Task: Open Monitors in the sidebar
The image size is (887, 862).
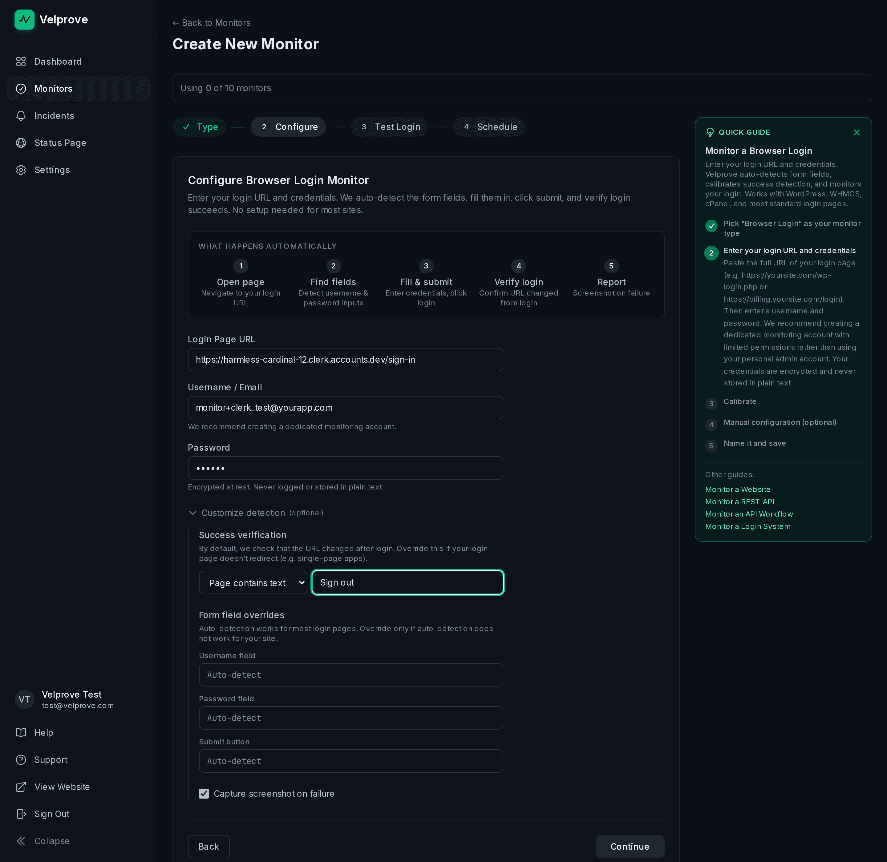Action: [79, 89]
